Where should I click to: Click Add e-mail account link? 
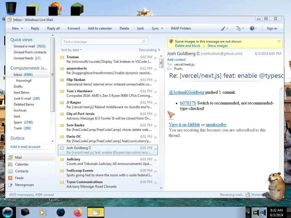(x=25, y=147)
